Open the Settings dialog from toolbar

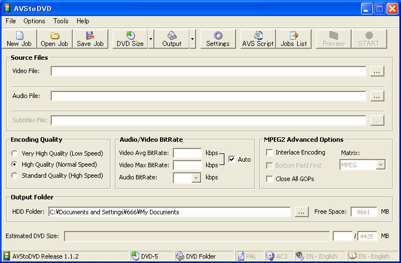[218, 39]
